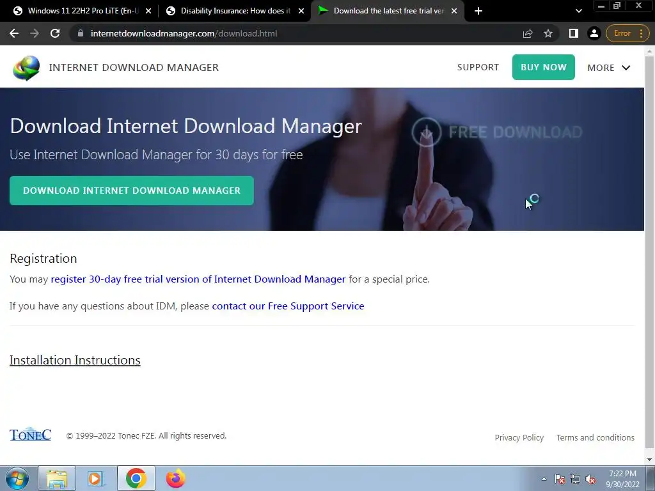Click the Error update button

627,33
